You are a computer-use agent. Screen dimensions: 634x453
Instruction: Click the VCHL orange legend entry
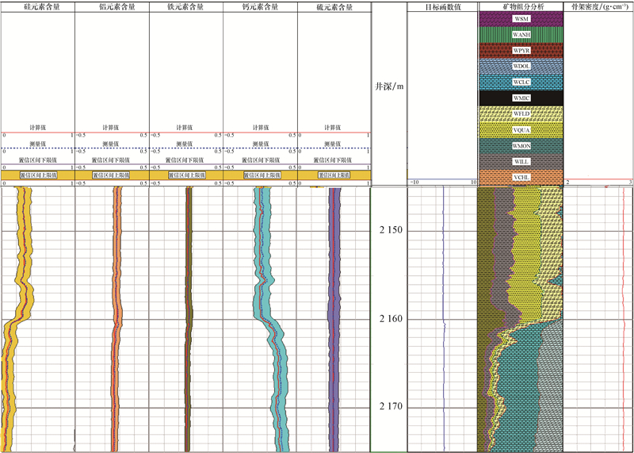521,177
